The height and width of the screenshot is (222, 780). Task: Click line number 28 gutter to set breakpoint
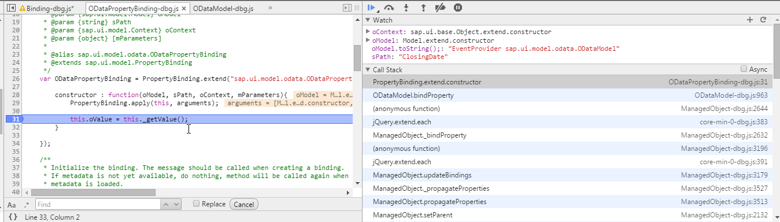pos(17,95)
